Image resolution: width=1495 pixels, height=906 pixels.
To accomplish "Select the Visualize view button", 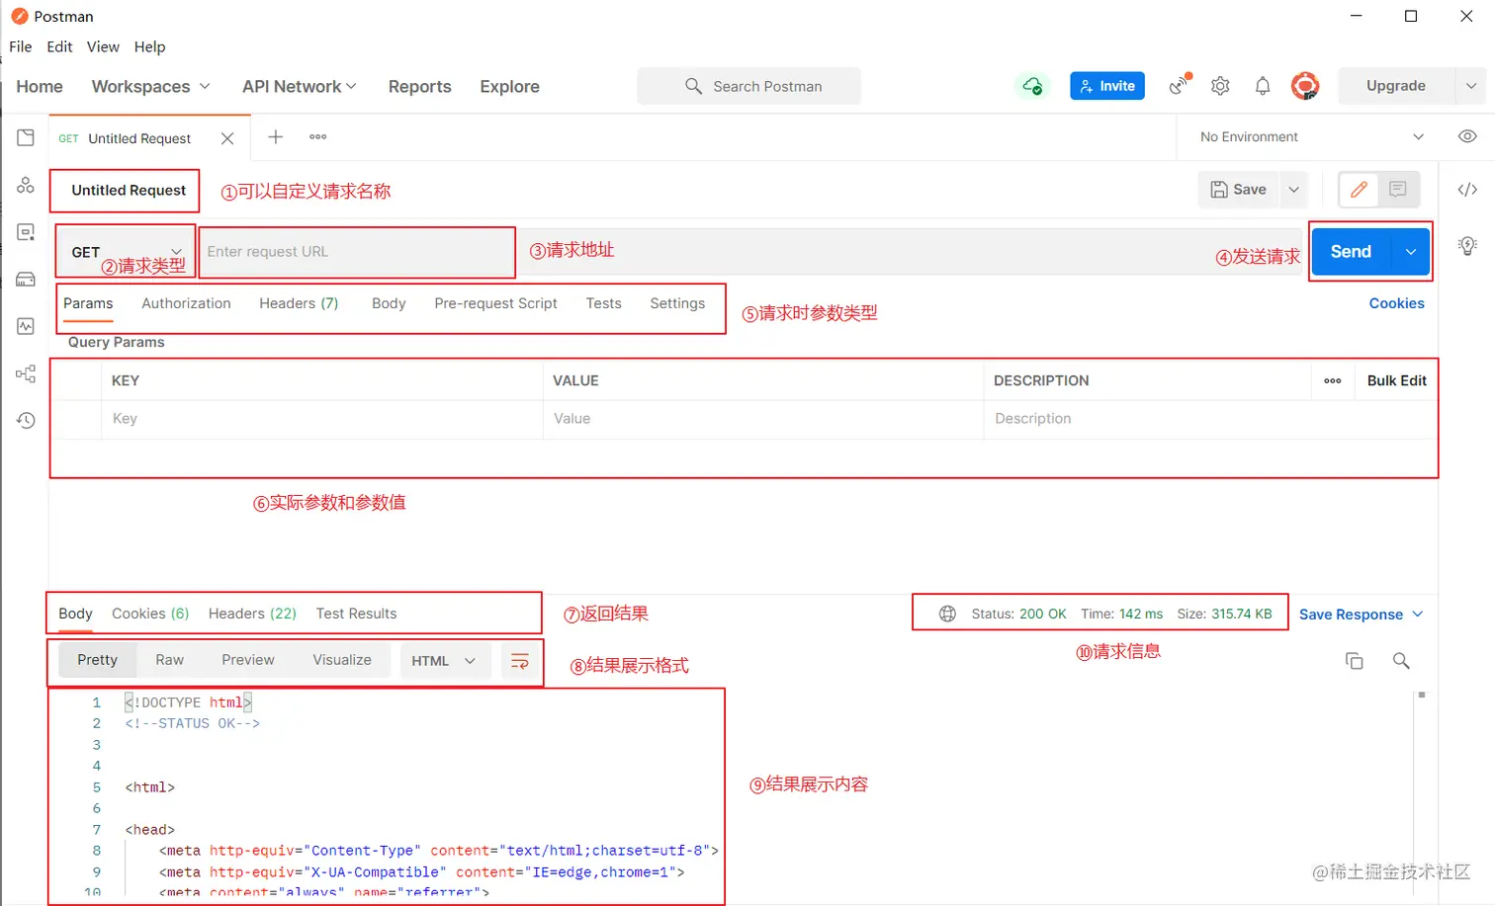I will click(x=342, y=660).
